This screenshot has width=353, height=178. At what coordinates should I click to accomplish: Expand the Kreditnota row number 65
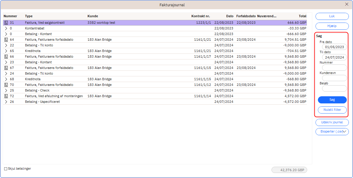point(6,51)
